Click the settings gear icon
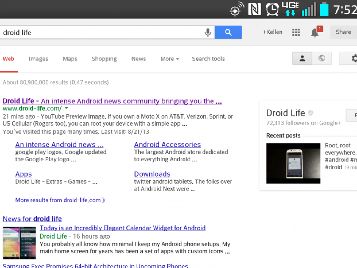The width and height of the screenshot is (357, 268). coord(353,58)
